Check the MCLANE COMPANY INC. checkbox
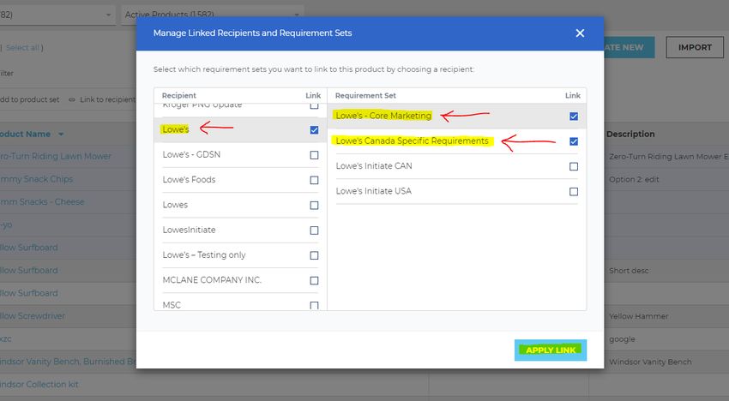Screen dimensions: 729x401 tap(314, 281)
